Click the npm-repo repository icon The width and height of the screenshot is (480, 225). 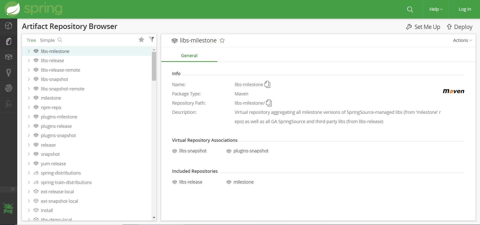coord(36,107)
